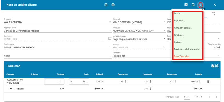This screenshot has height=102, width=224.
Task: Expand the Método de pago dropdown
Action: (x=164, y=39)
